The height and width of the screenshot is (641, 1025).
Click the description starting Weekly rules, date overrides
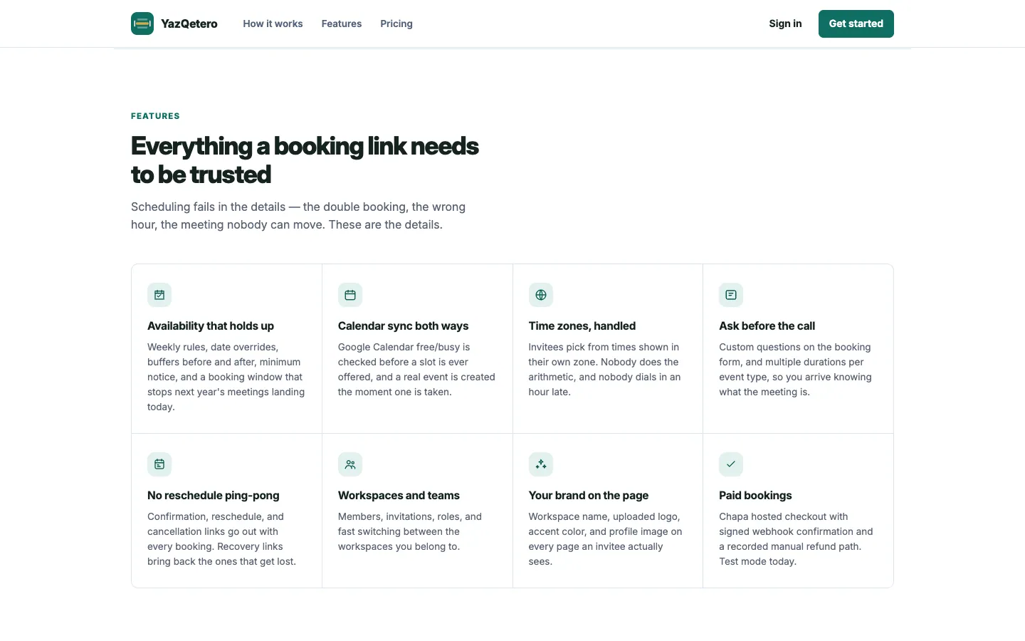click(226, 377)
